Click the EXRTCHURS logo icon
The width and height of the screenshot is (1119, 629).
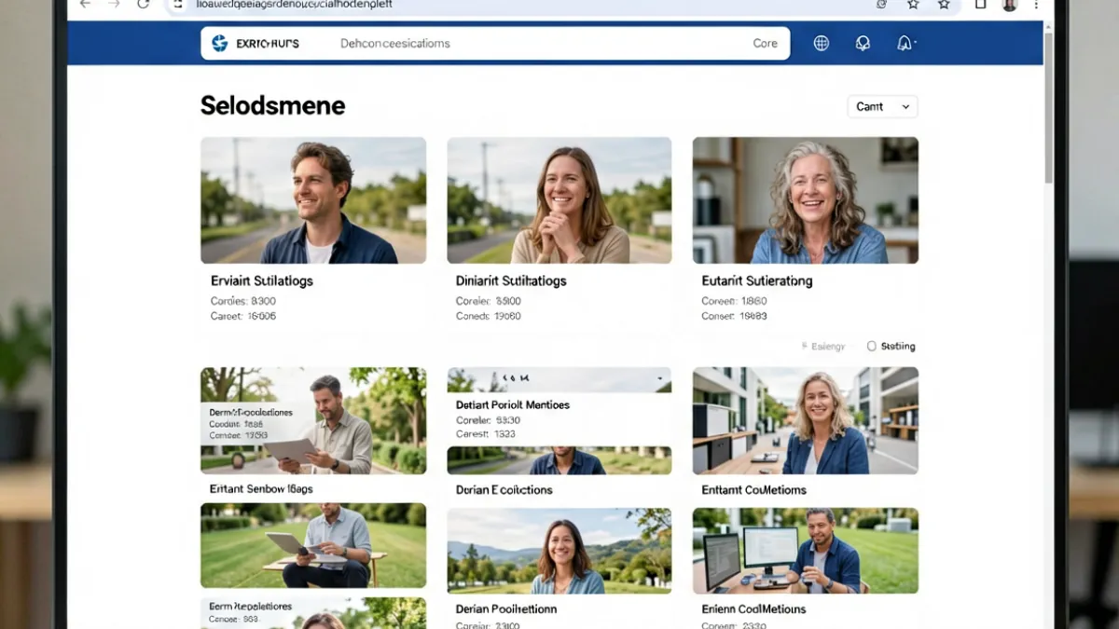coord(220,43)
